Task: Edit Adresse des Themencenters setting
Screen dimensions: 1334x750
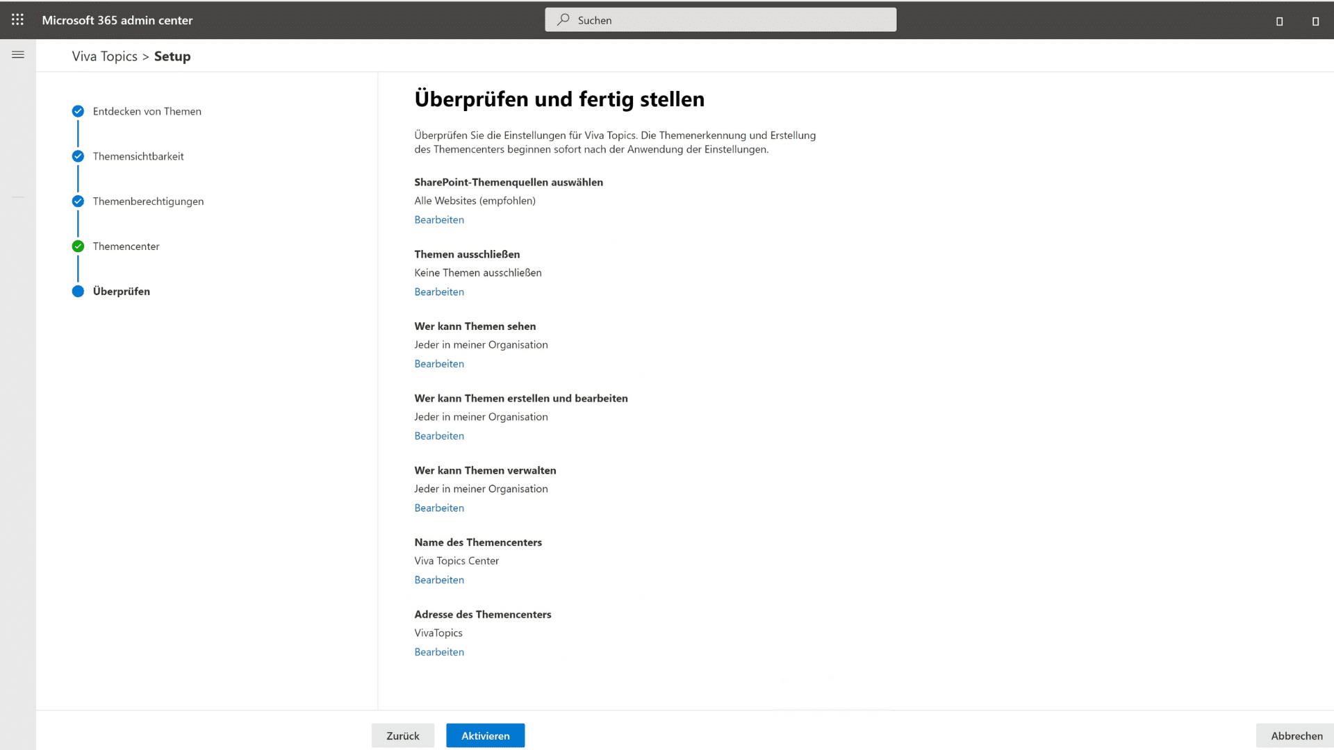Action: point(439,652)
